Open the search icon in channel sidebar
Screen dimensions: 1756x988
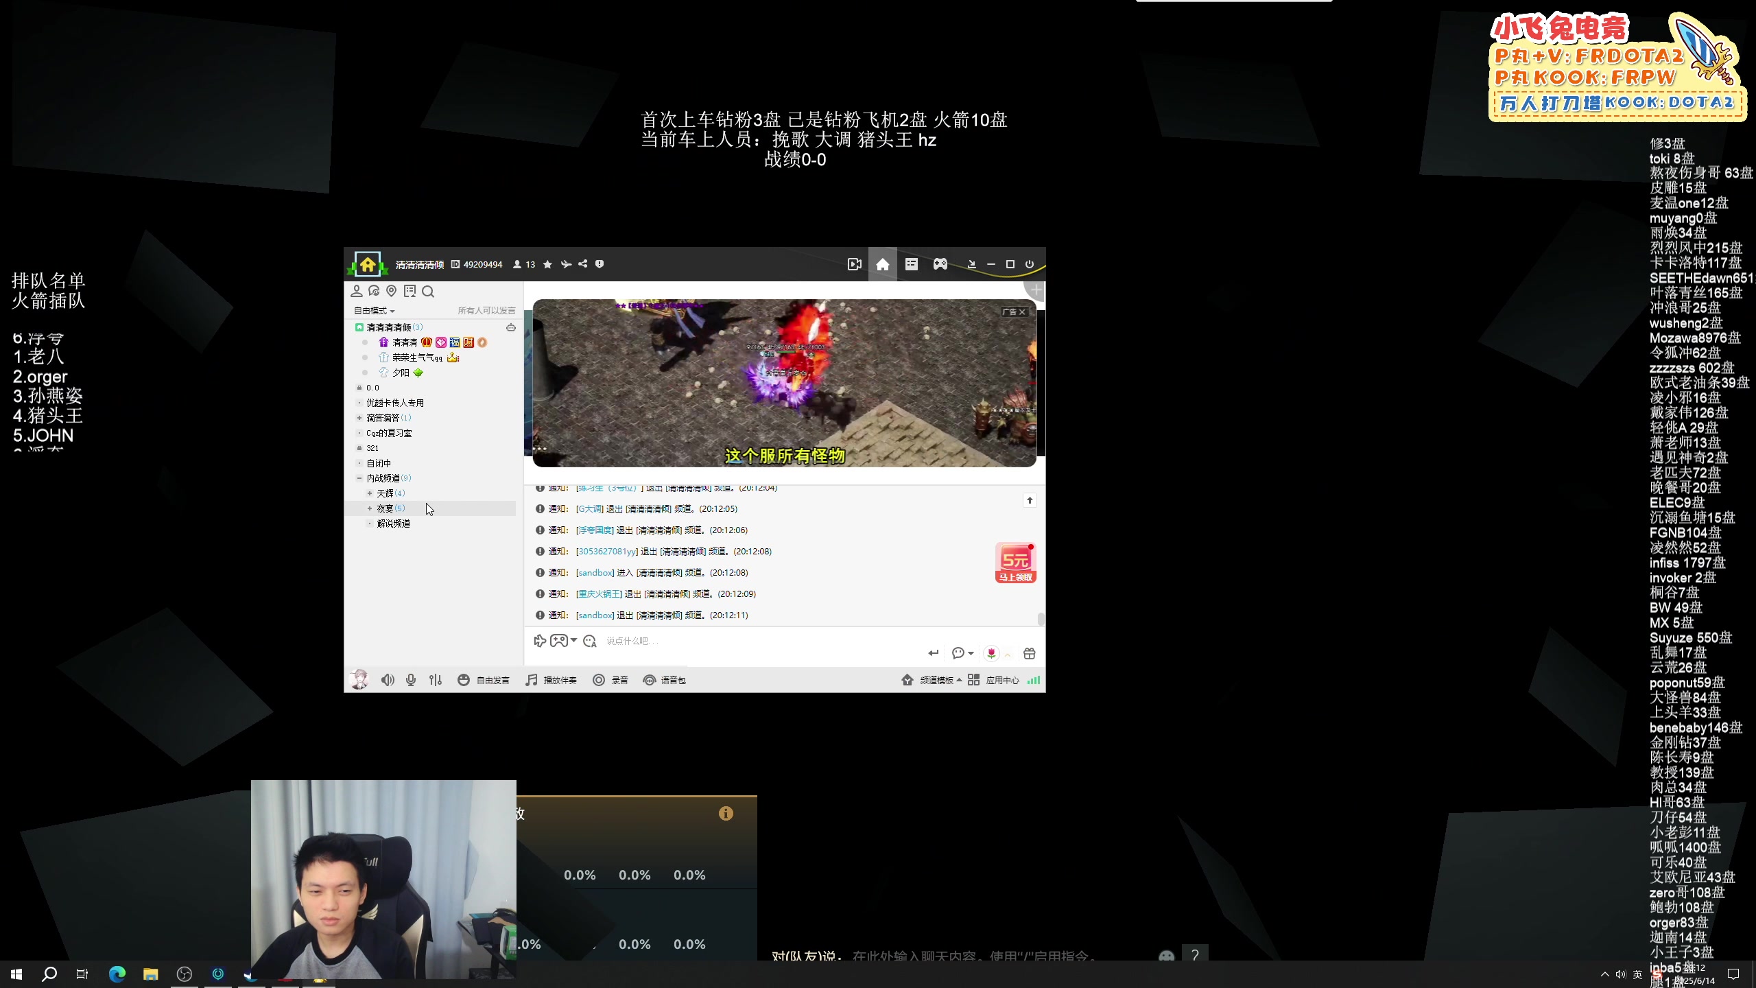[428, 292]
